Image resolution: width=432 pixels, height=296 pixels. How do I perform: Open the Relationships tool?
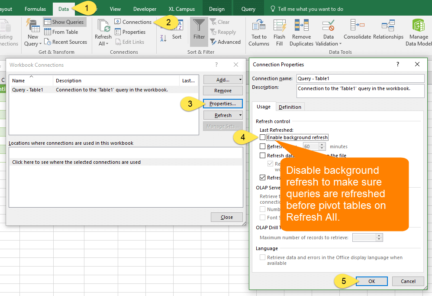tap(388, 26)
